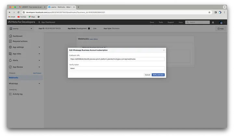Click the browser back arrow
The width and height of the screenshot is (234, 137).
tap(9, 12)
